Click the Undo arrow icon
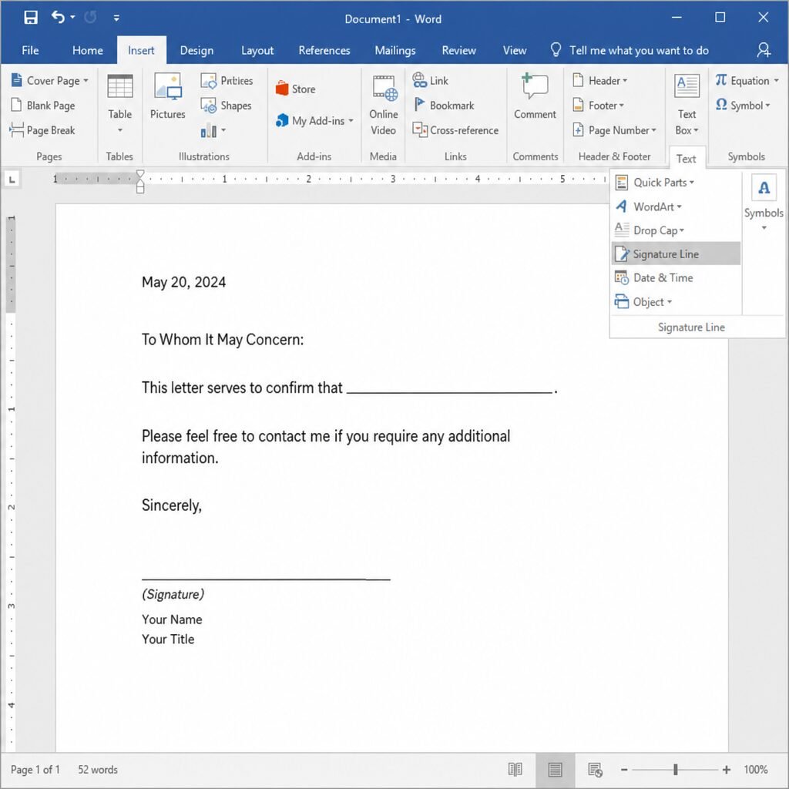 point(58,18)
